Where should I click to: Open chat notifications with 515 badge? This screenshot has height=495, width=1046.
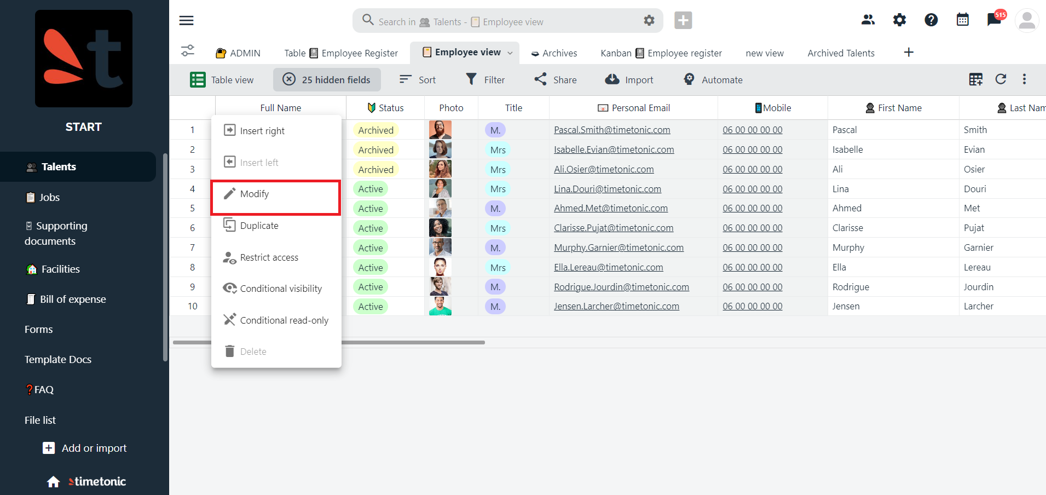(996, 19)
